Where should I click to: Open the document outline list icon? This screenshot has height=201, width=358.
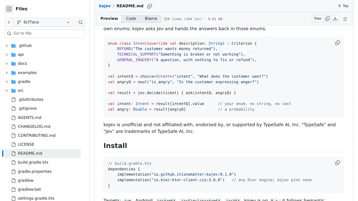pyautogui.click(x=345, y=19)
